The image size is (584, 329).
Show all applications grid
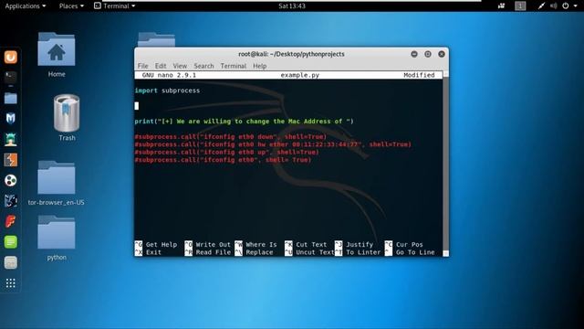pos(11,283)
